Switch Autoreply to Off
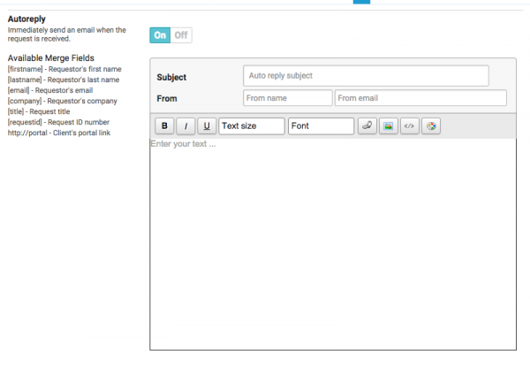The height and width of the screenshot is (365, 530). coord(181,35)
